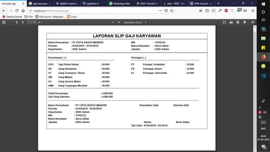Switch to DVD Tutorial Full tab
The image size is (270, 152).
tap(148, 3)
